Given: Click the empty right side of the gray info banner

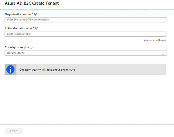Looking at the screenshot, I should pyautogui.click(x=130, y=70).
